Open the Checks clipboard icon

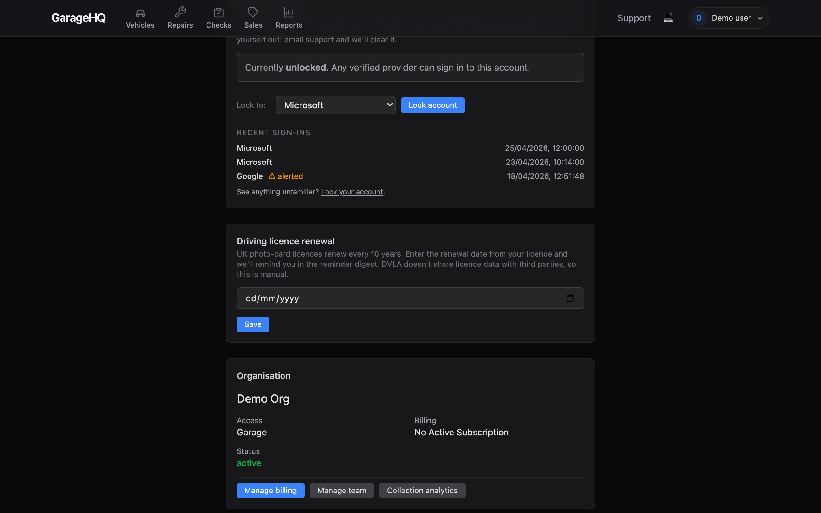click(x=218, y=13)
